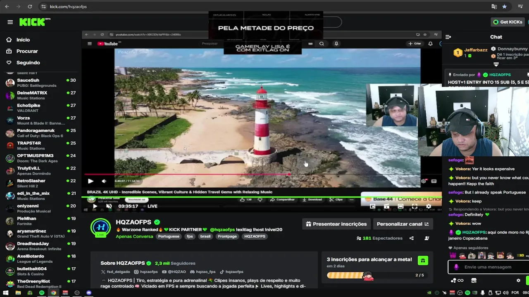Click the fps tag
The height and width of the screenshot is (297, 529).
190,236
